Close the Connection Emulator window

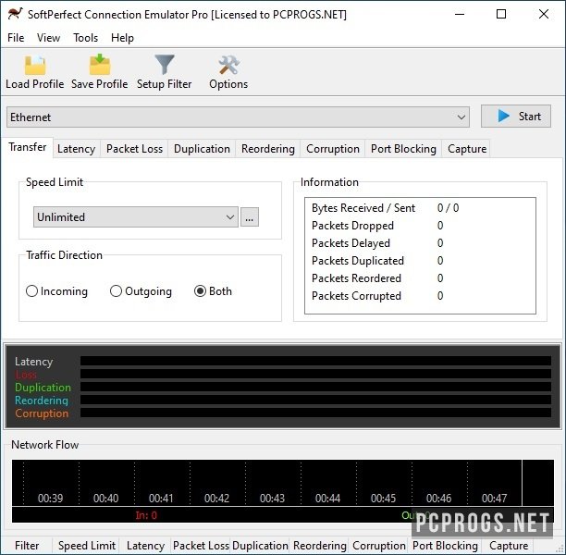[x=544, y=14]
